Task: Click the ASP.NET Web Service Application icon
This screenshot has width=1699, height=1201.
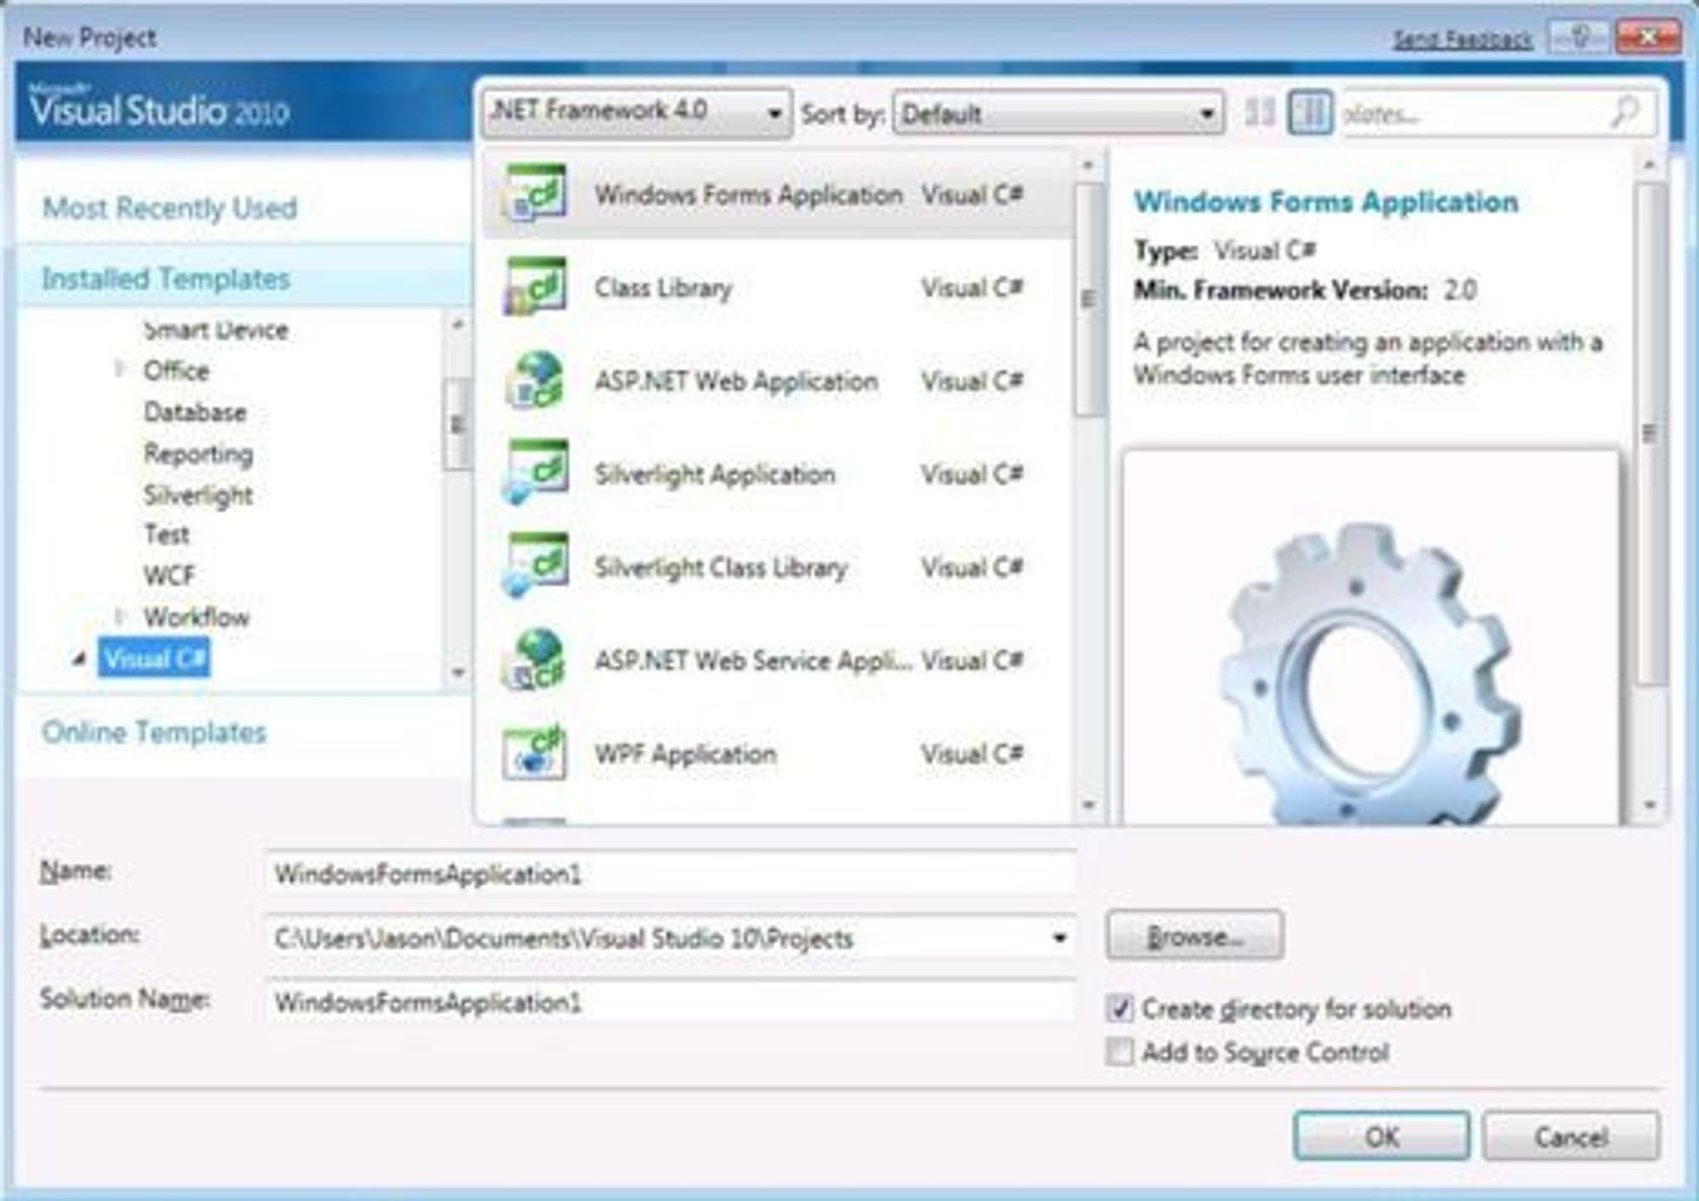Action: [x=535, y=660]
